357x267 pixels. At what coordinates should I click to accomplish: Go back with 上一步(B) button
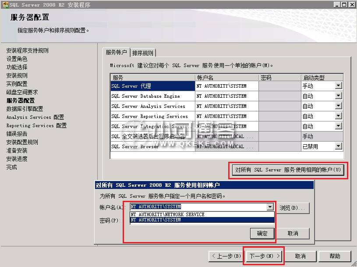click(x=226, y=256)
